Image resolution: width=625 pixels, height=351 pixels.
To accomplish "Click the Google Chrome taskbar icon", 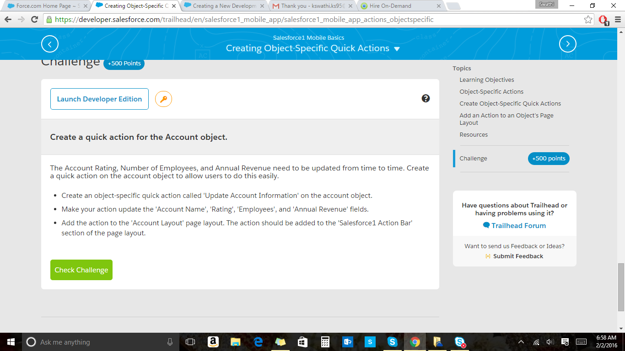I will click(x=415, y=342).
